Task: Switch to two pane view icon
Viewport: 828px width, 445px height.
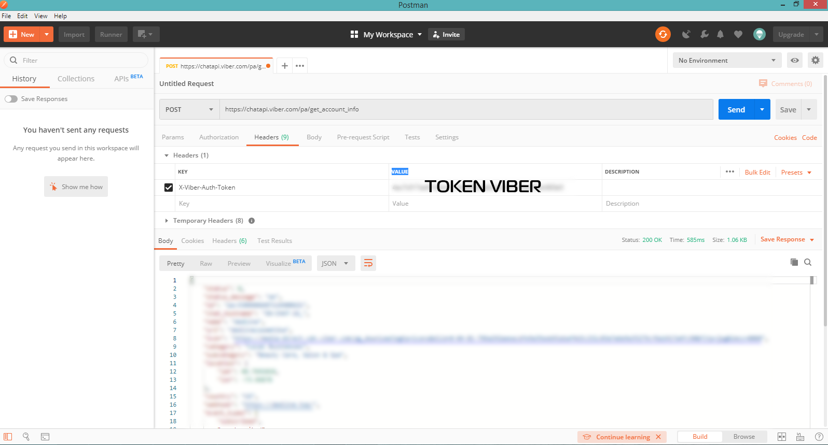Action: pos(782,437)
